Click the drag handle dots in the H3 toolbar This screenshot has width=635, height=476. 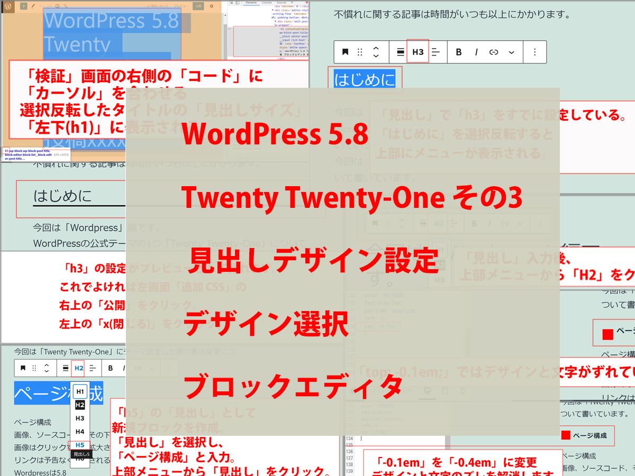360,52
